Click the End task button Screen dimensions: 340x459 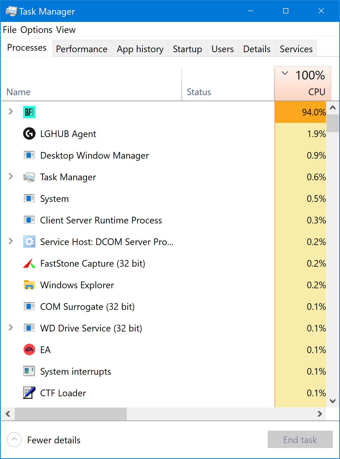pyautogui.click(x=300, y=440)
